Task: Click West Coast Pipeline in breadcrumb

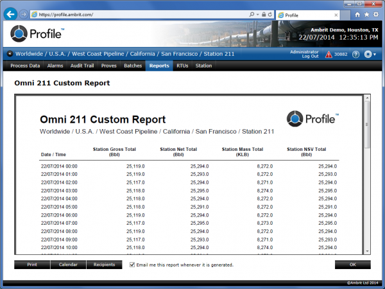Action: tap(98, 54)
